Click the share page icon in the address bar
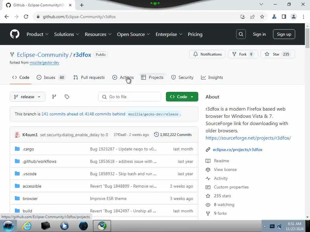The image size is (310, 232). point(252,17)
